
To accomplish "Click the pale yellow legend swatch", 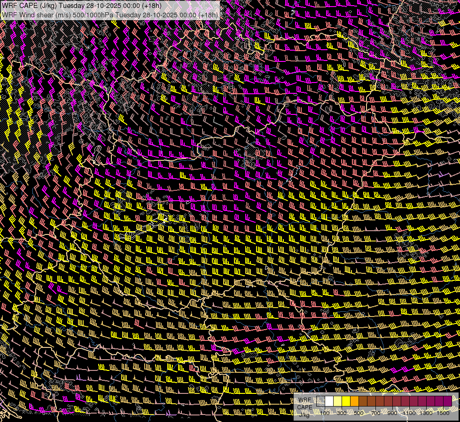I will pos(338,401).
